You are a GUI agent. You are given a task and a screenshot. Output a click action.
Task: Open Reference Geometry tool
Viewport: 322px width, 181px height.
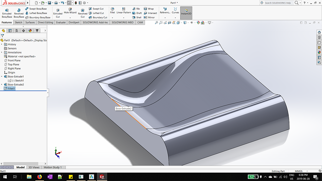[x=165, y=11]
